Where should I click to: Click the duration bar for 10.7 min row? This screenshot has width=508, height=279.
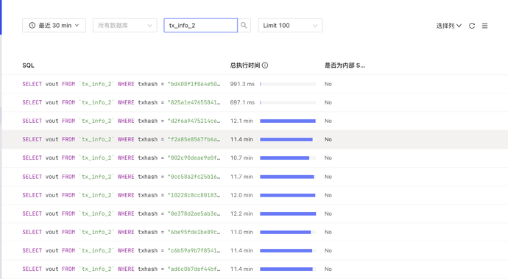click(x=288, y=158)
